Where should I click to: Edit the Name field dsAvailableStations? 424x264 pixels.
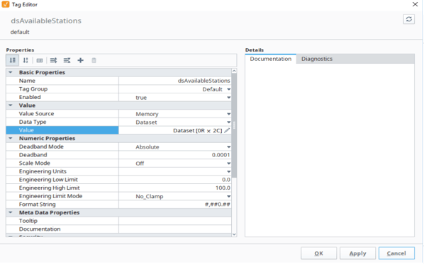click(x=175, y=81)
